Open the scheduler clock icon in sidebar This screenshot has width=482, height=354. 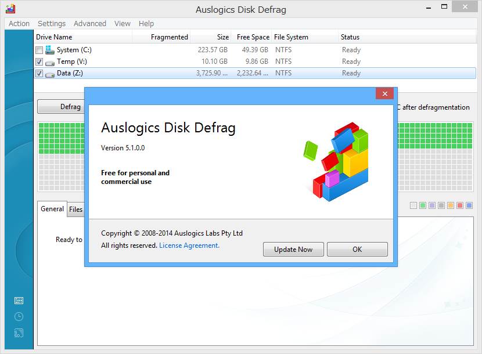[19, 316]
